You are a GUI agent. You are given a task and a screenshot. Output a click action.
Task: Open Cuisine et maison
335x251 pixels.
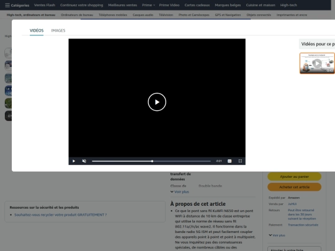261,5
